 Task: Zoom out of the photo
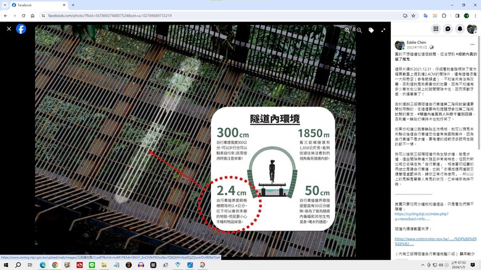359,30
